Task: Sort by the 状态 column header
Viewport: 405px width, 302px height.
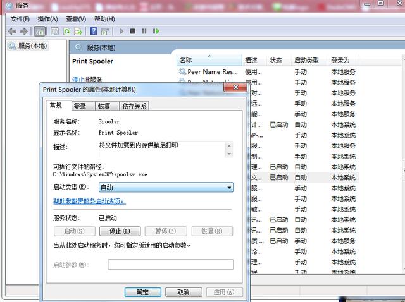Action: [278, 61]
